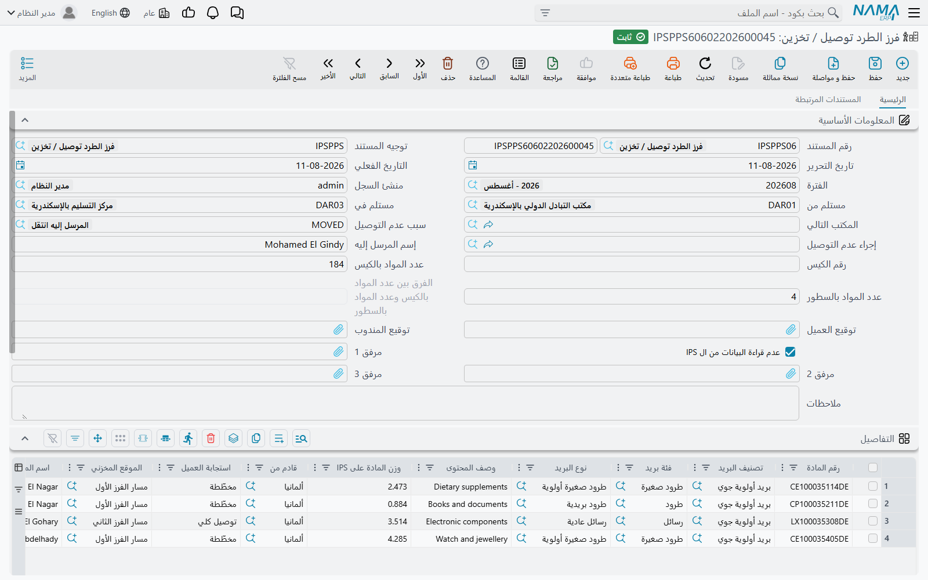
Task: Click the layers stack icon in details toolbar
Action: point(234,438)
